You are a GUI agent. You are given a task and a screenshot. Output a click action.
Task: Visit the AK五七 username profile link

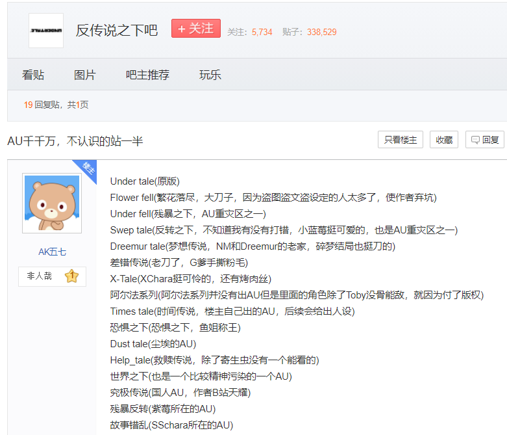51,252
